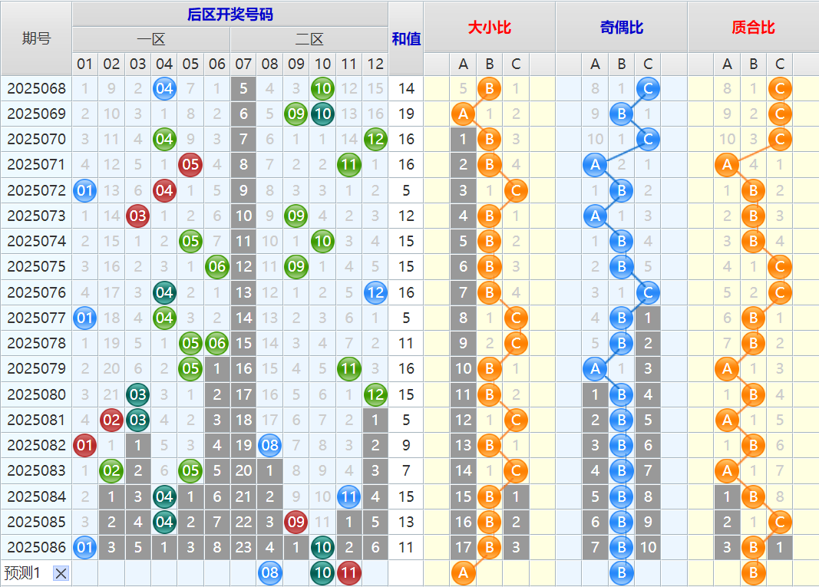819x587 pixels.
Task: Click 和值 value 12 in row 2025073
Action: [406, 216]
